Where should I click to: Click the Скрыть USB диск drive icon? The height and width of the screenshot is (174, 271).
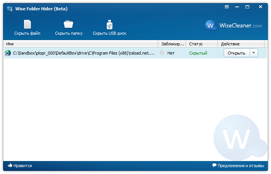point(109,24)
